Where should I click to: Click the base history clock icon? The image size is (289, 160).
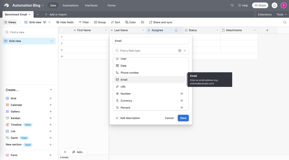click(x=232, y=5)
